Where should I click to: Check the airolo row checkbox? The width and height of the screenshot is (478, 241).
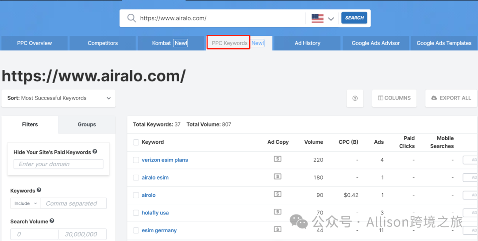[x=136, y=195]
